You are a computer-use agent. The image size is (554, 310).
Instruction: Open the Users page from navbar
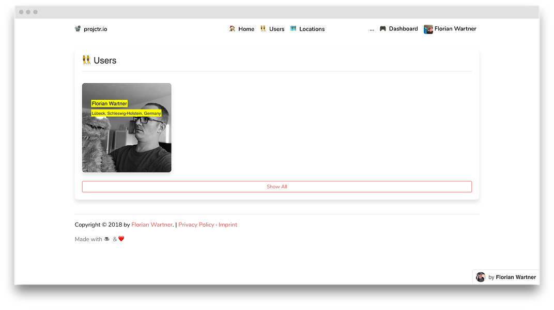point(276,29)
